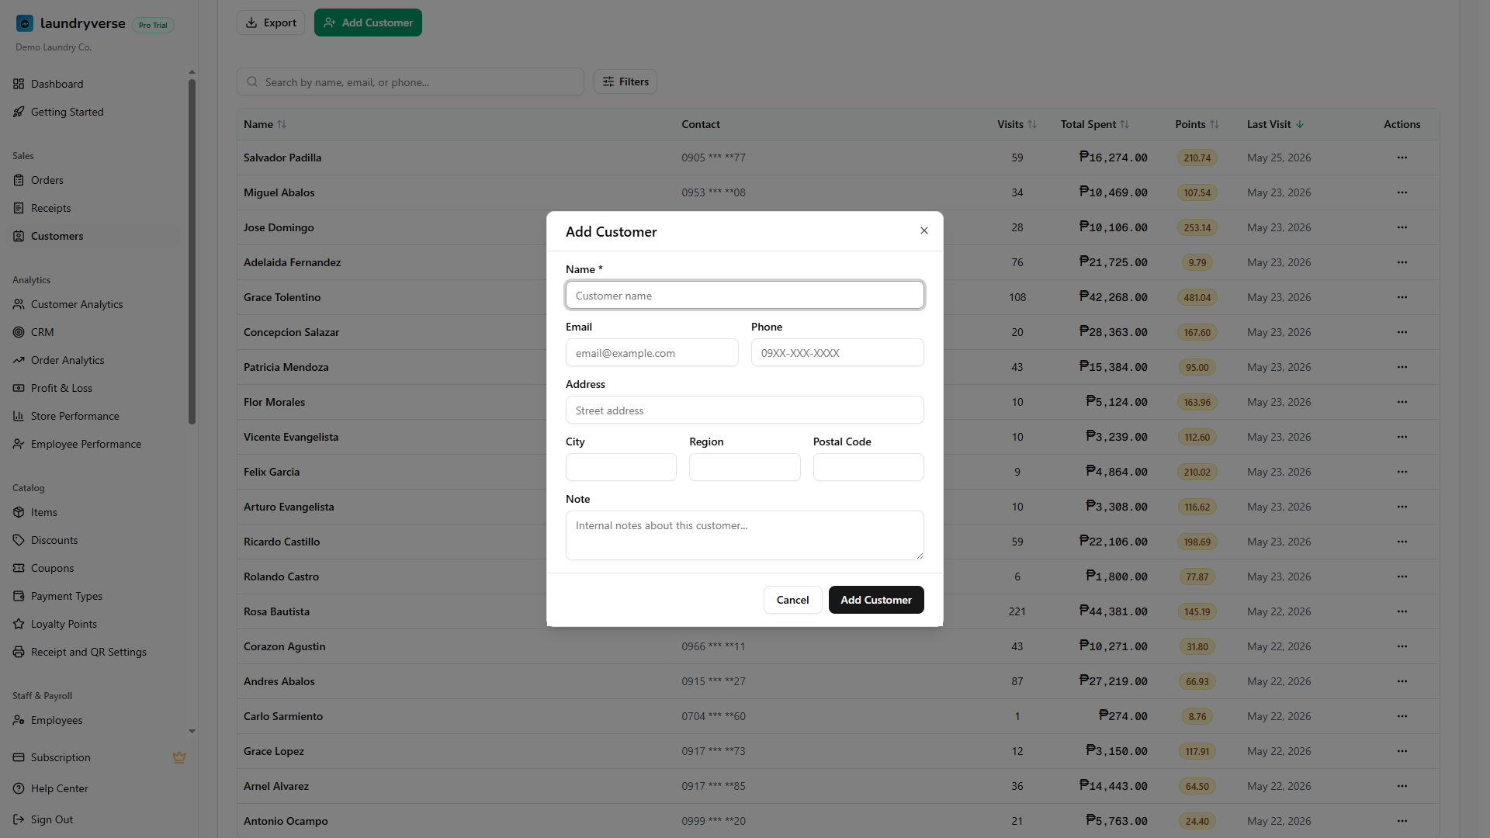Select customer Corazon Agustin
This screenshot has width=1490, height=838.
(284, 646)
